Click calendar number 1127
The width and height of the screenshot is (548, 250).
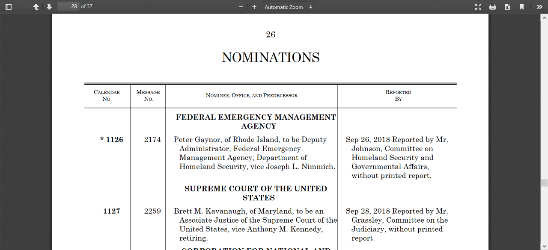pos(112,211)
